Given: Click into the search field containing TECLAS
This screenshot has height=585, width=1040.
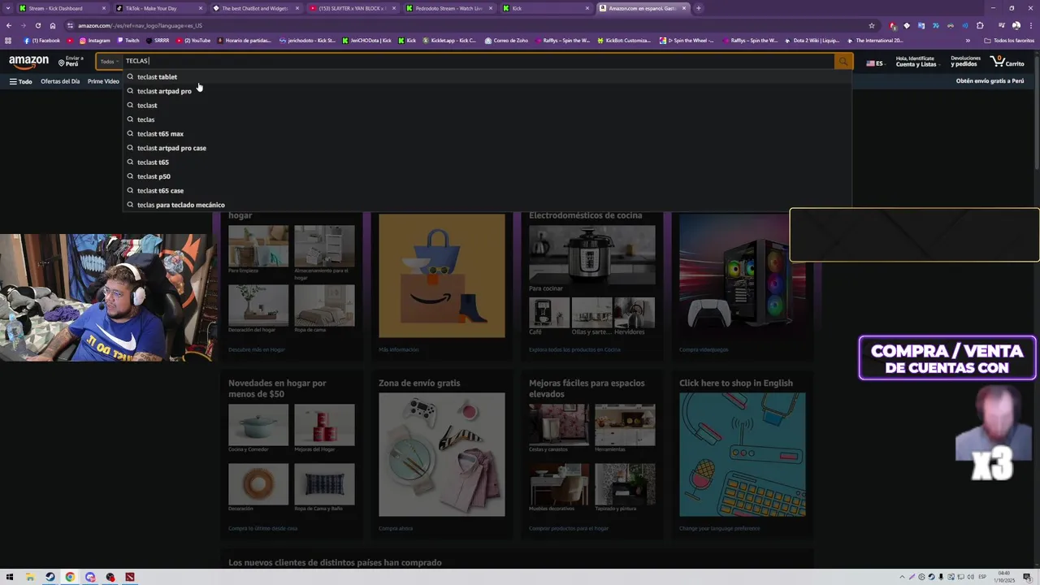Looking at the screenshot, I should coord(478,61).
